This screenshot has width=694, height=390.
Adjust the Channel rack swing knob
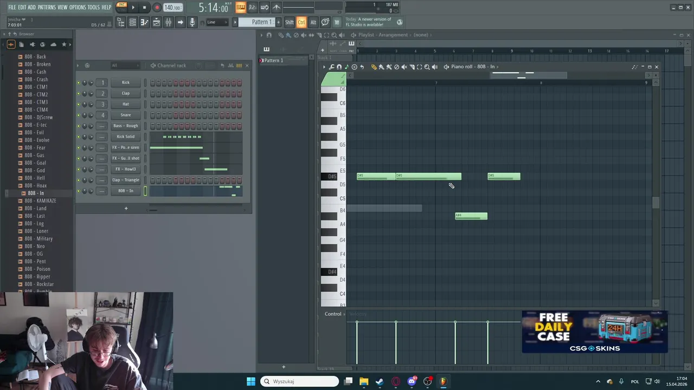click(199, 66)
